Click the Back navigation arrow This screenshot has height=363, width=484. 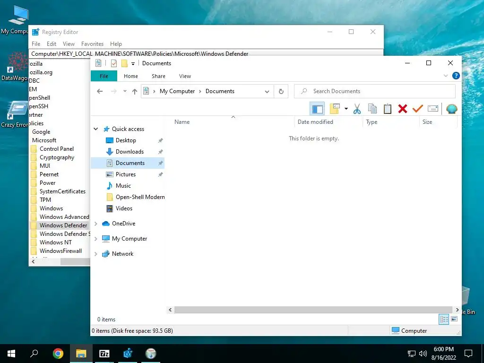100,91
